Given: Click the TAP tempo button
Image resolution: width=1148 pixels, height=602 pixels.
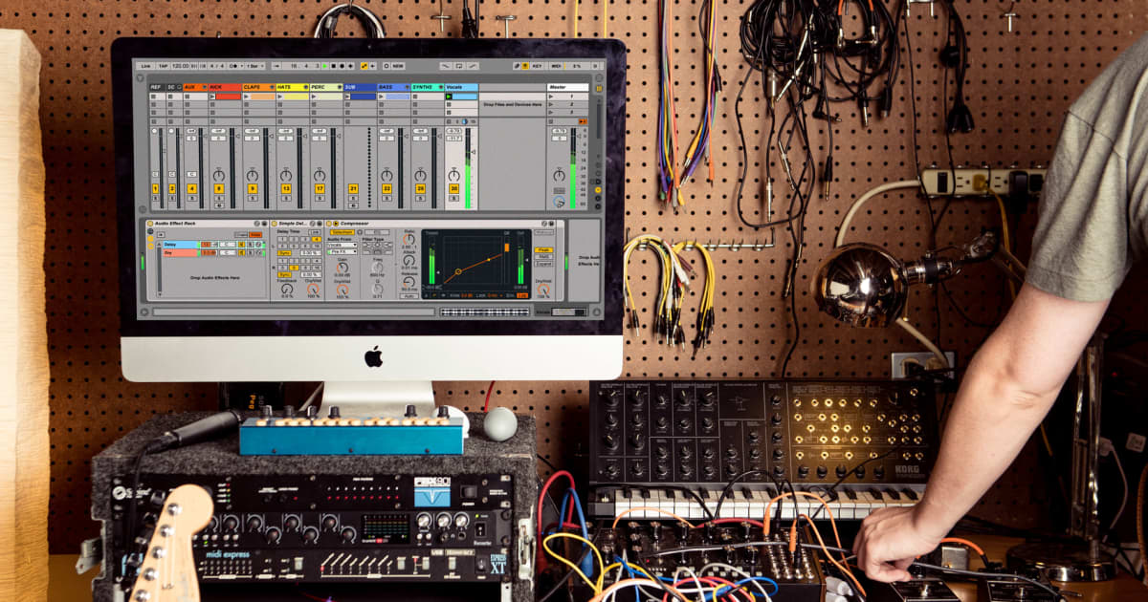Looking at the screenshot, I should click(163, 65).
